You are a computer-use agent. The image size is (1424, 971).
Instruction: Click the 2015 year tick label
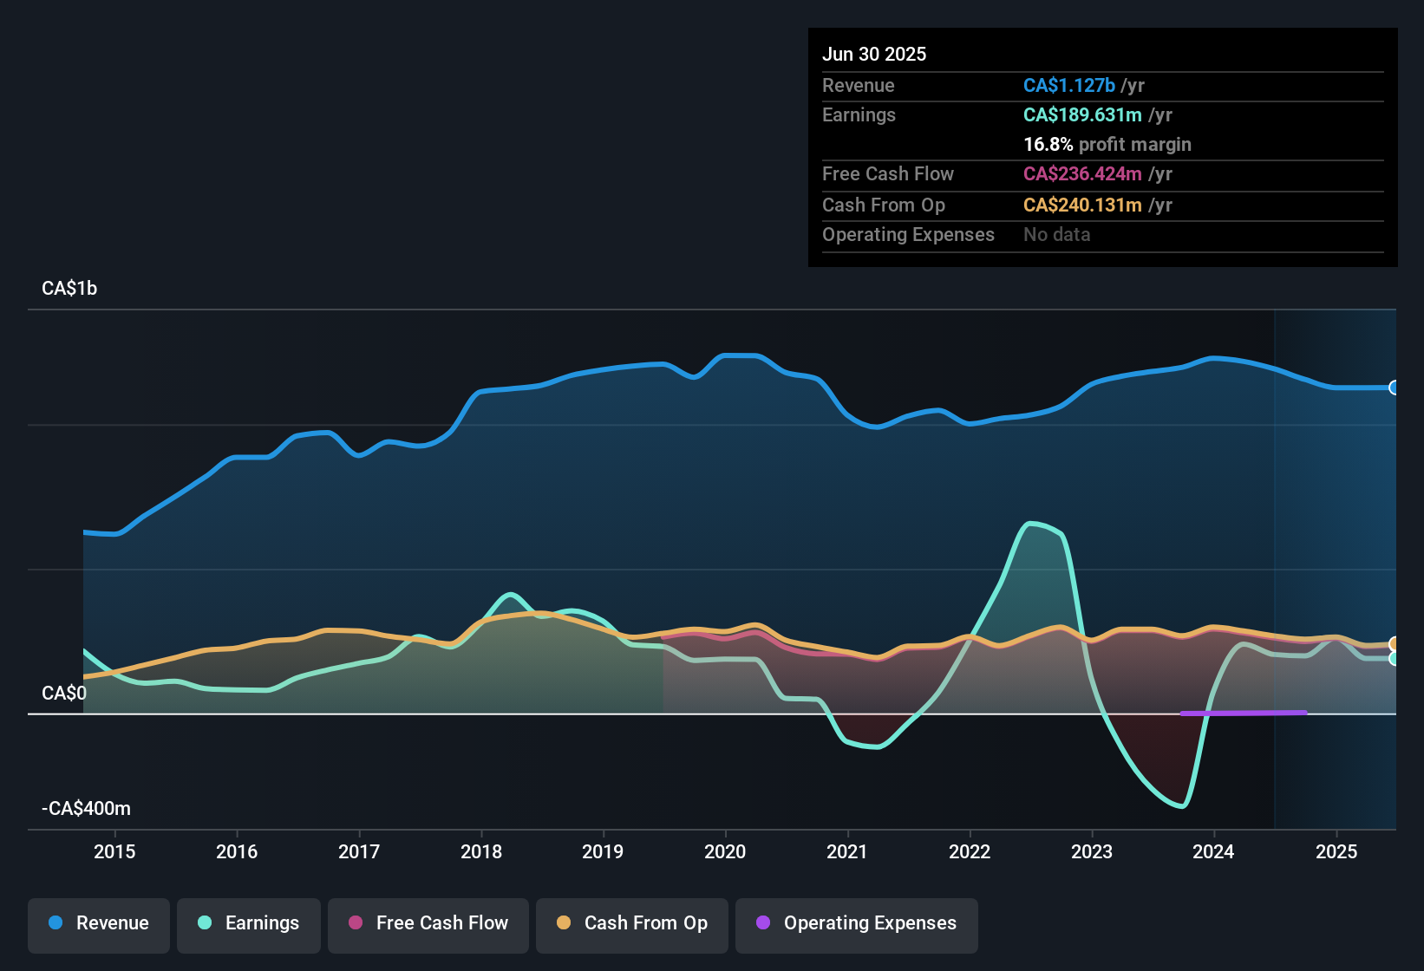coord(114,851)
